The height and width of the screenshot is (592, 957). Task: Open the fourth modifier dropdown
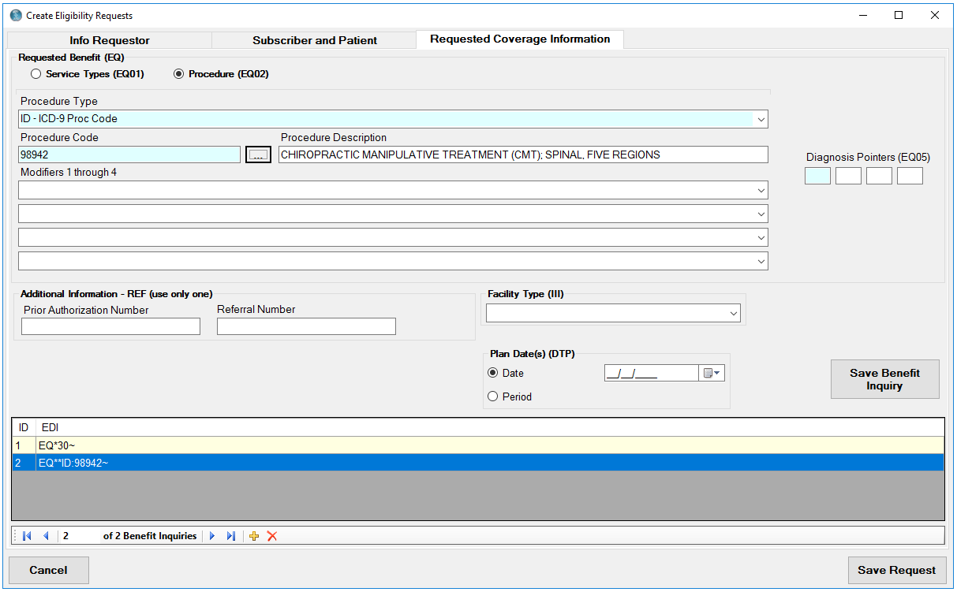(x=761, y=261)
